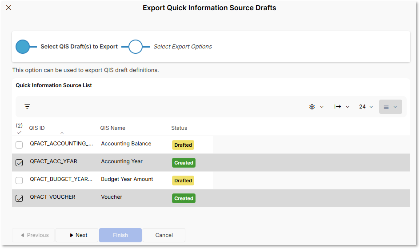The width and height of the screenshot is (420, 249).
Task: Click the Finish button
Action: (x=120, y=235)
